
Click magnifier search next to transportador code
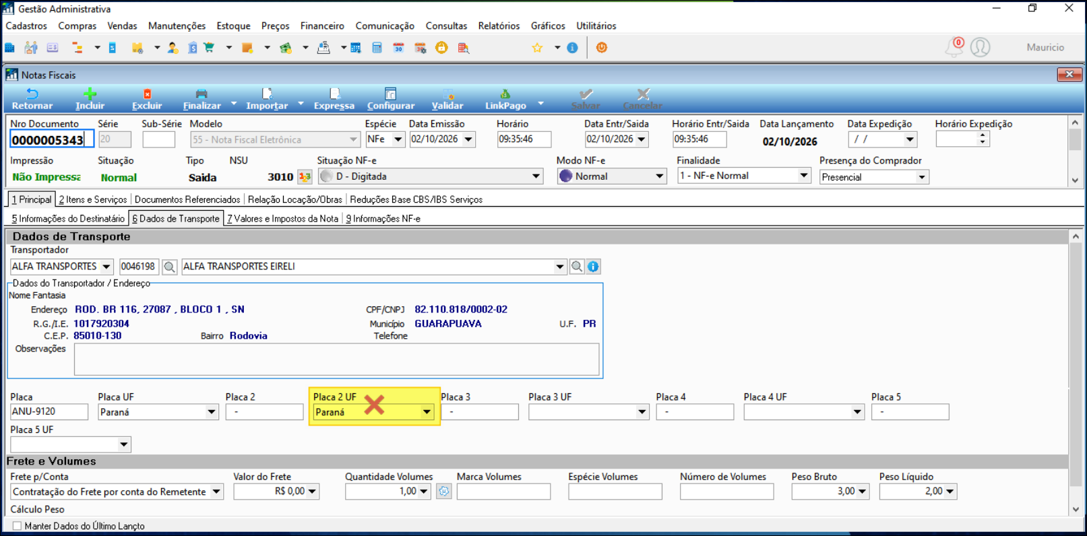[170, 267]
